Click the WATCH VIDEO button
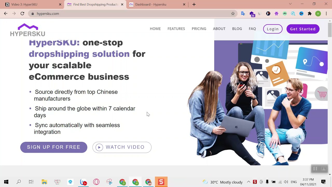 click(x=122, y=147)
